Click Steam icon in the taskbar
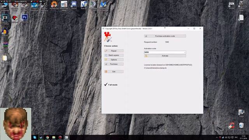Image resolution: width=249 pixels, height=140 pixels. click(x=41, y=137)
